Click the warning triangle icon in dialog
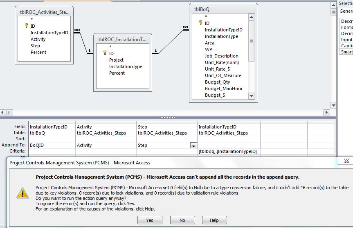 [x=22, y=193]
